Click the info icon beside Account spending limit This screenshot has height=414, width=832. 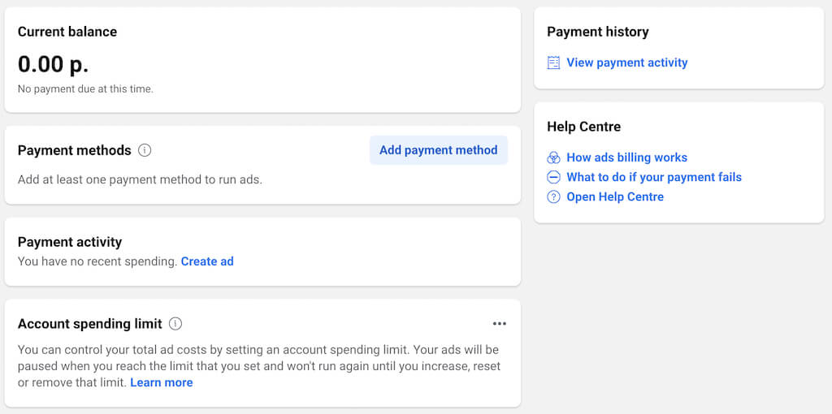(175, 324)
